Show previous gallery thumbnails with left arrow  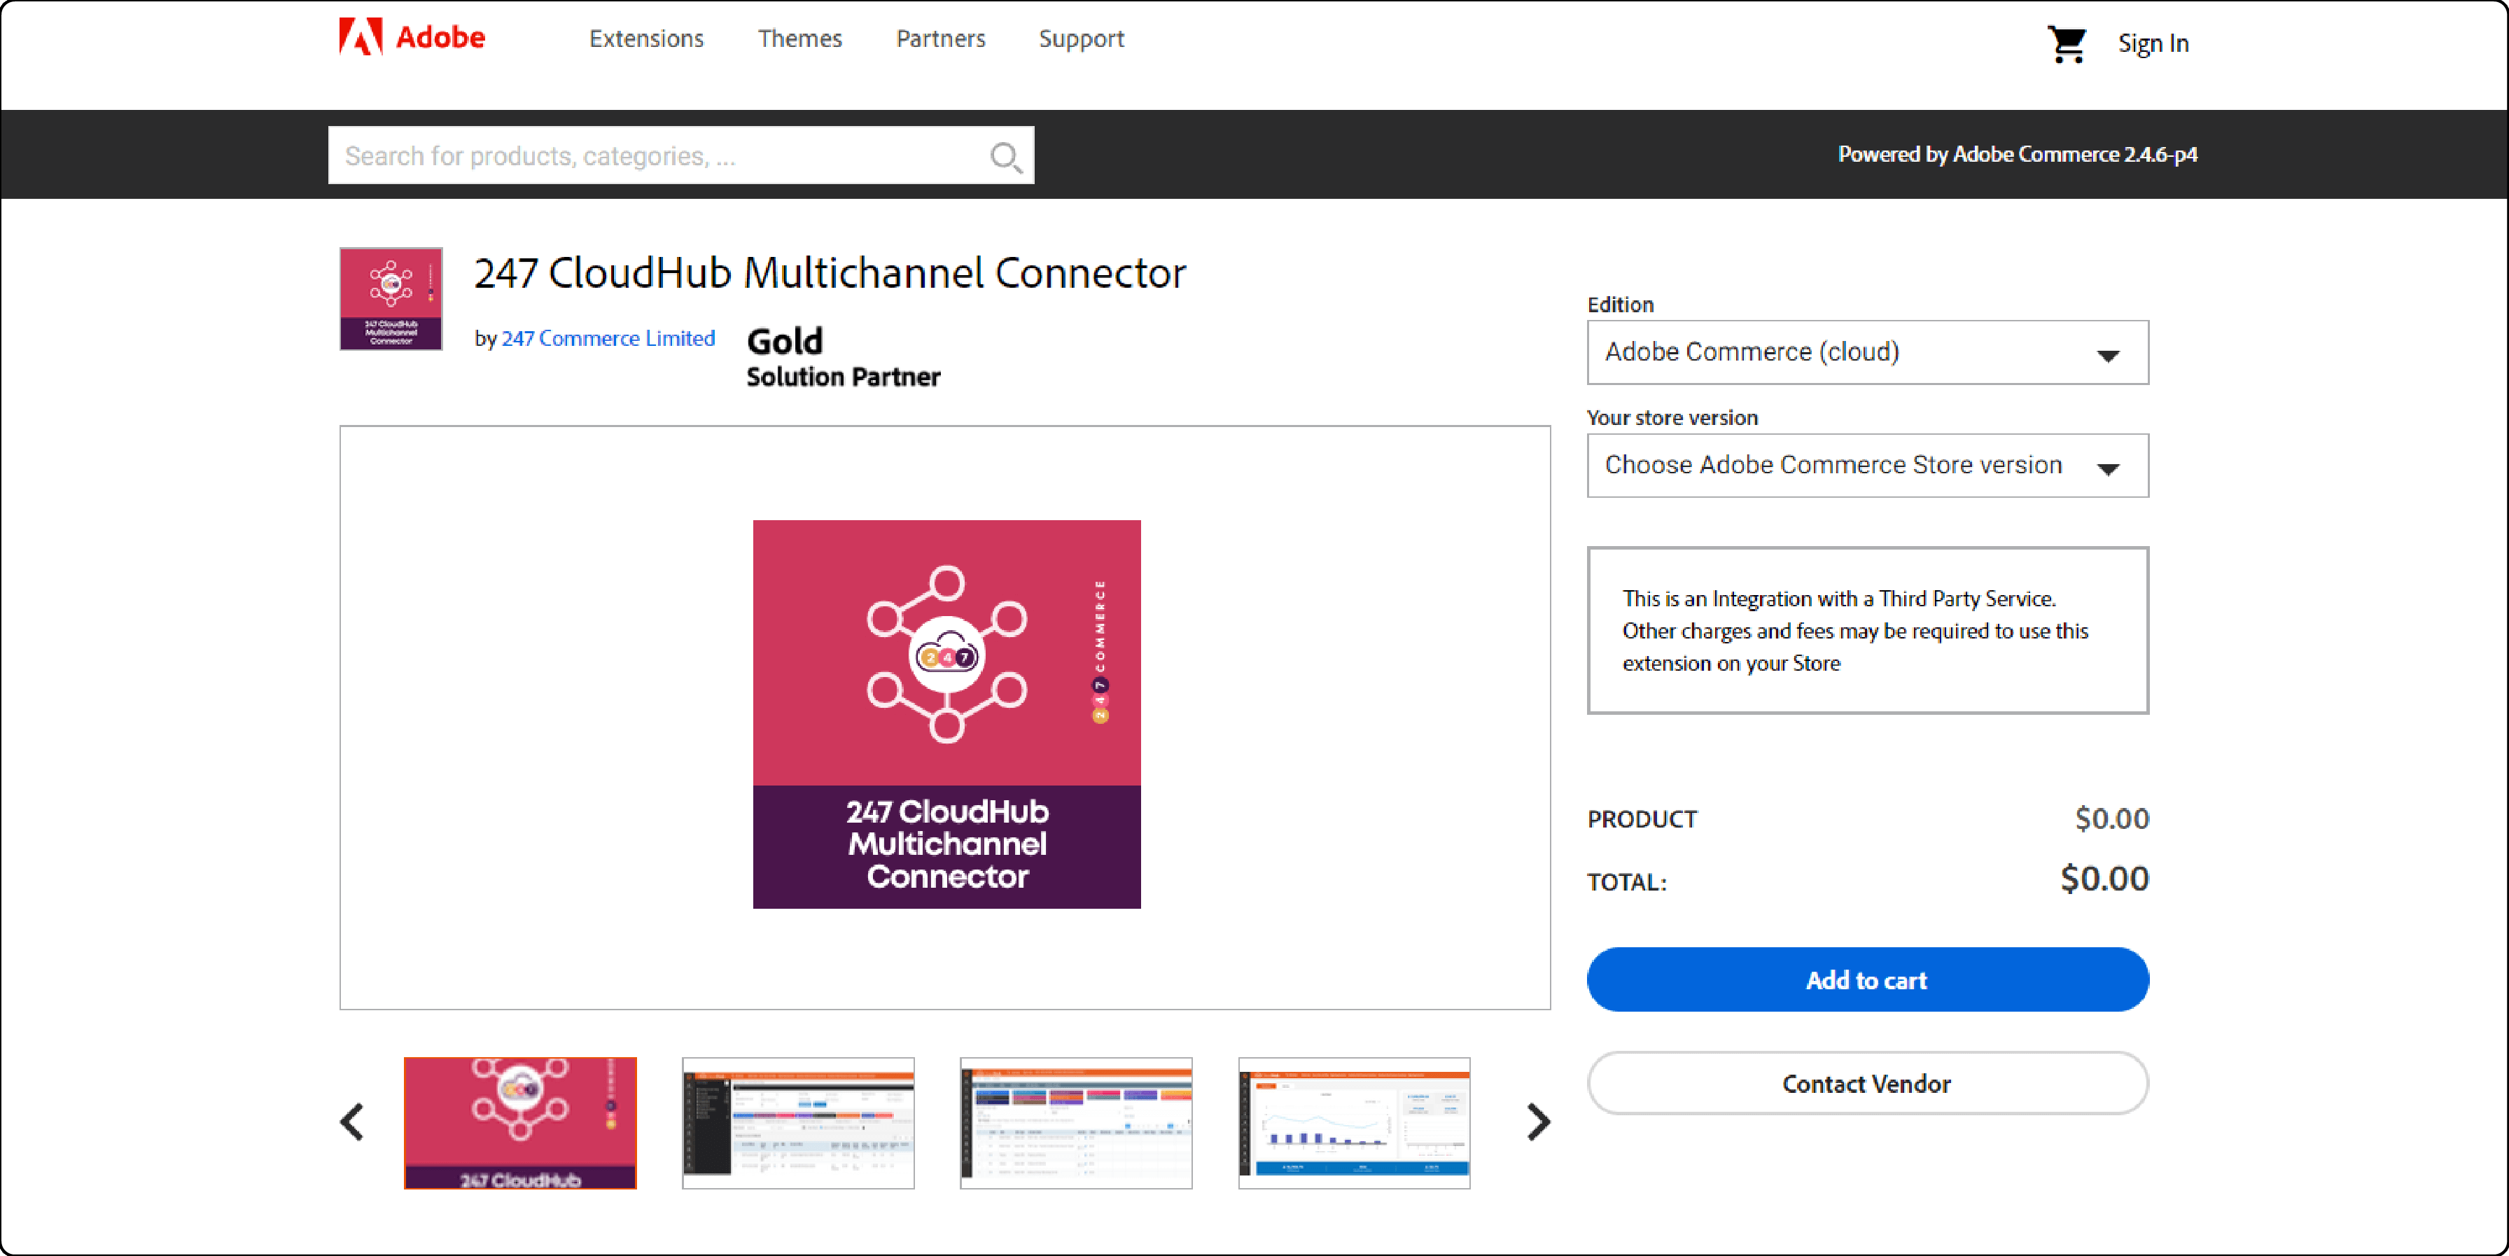click(x=353, y=1122)
